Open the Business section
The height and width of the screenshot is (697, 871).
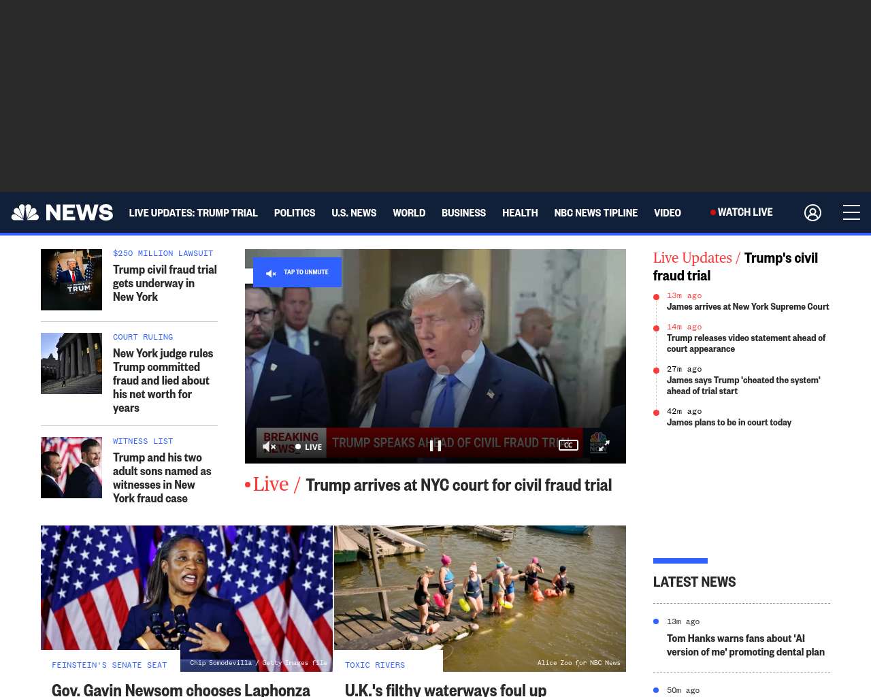(x=463, y=213)
